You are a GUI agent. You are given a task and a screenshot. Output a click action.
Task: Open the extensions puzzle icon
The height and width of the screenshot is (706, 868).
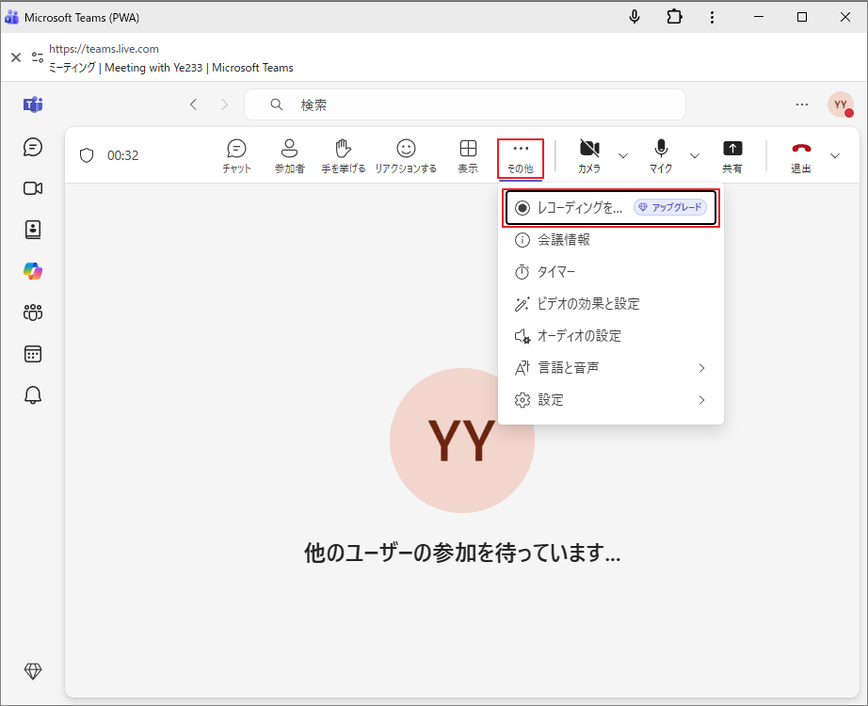point(674,17)
